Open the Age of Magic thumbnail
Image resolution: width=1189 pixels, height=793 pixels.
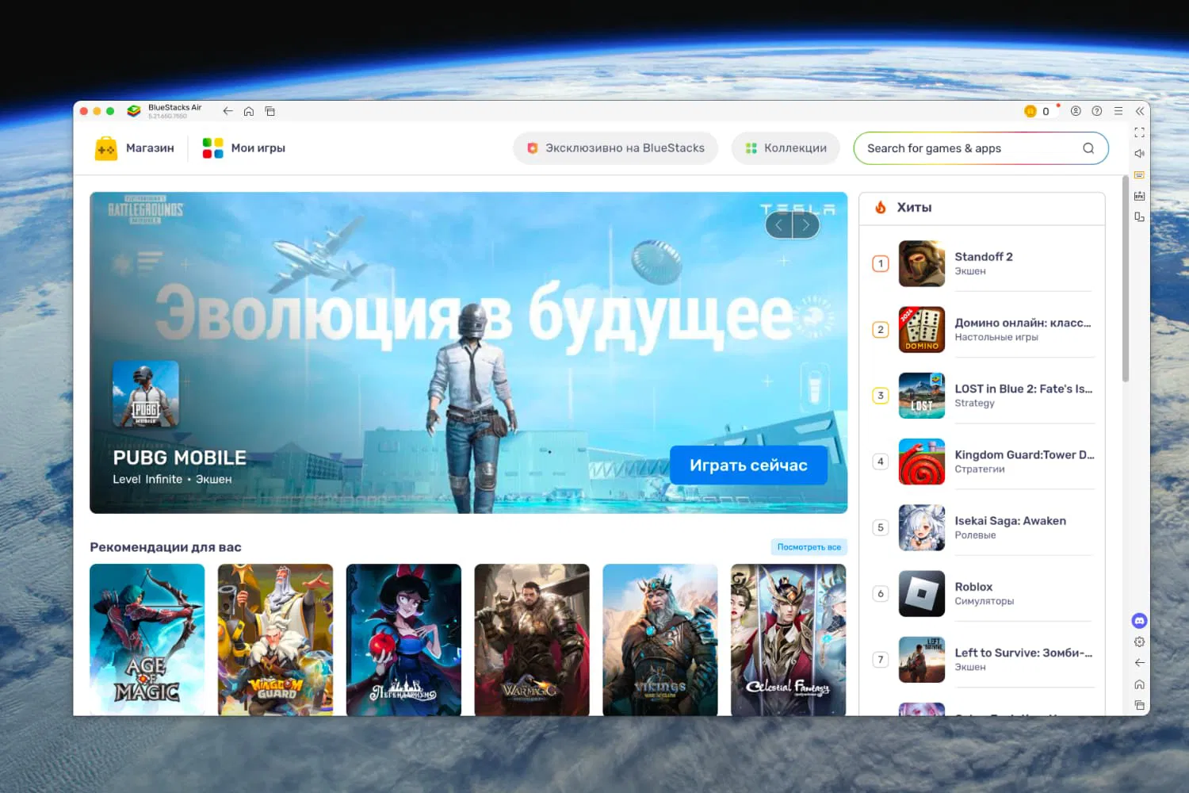(x=147, y=639)
